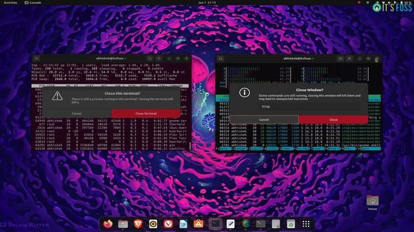Minimize the Console window running htop
The image size is (414, 232).
coord(360,59)
